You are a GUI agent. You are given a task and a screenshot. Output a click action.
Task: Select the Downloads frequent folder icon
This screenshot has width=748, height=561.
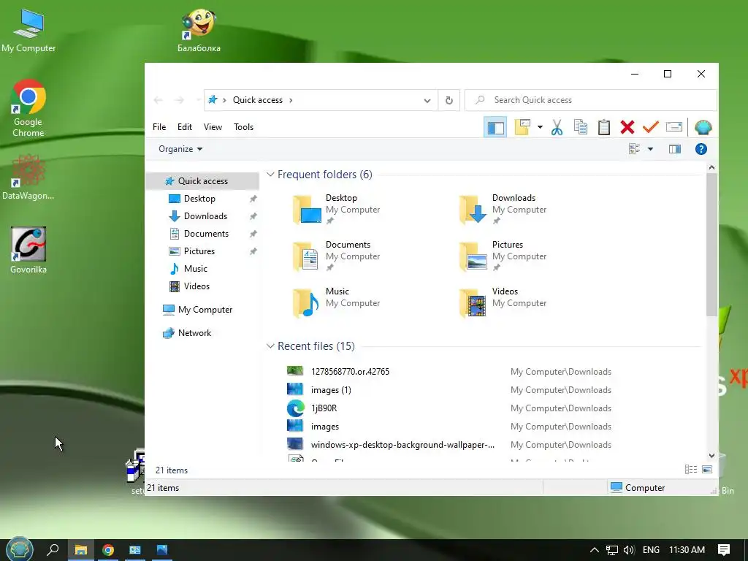coord(473,209)
